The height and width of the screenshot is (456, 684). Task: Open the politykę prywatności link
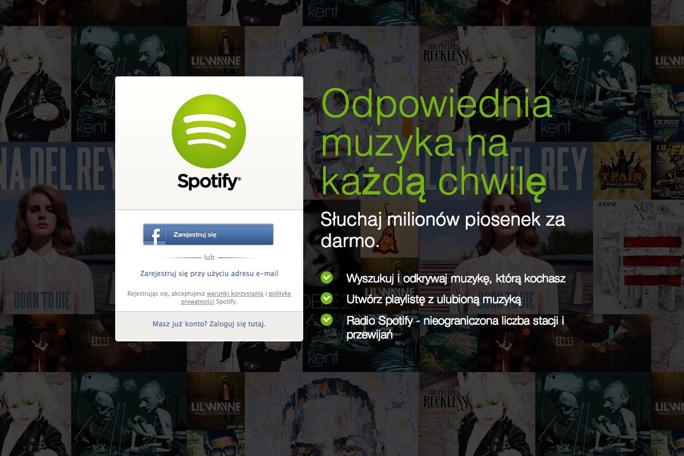click(x=236, y=297)
